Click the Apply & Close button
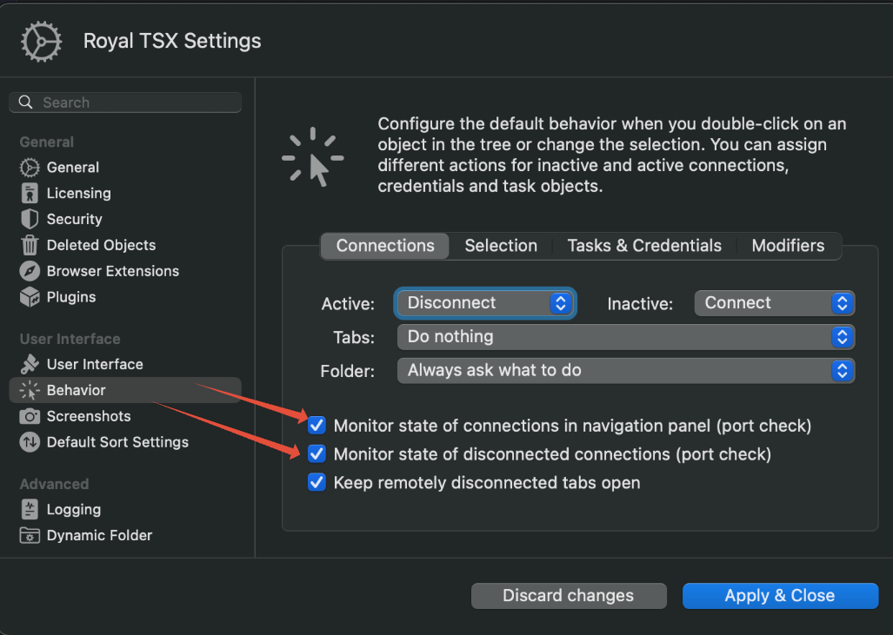Screen dimensions: 893x635 [780, 596]
